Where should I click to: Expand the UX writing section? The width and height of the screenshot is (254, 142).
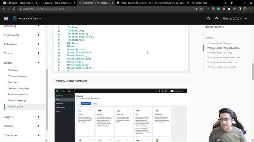coord(22,26)
